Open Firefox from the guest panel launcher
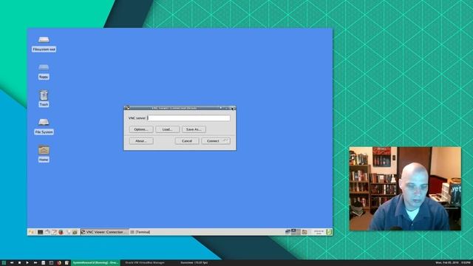The width and height of the screenshot is (473, 266). pos(61,232)
